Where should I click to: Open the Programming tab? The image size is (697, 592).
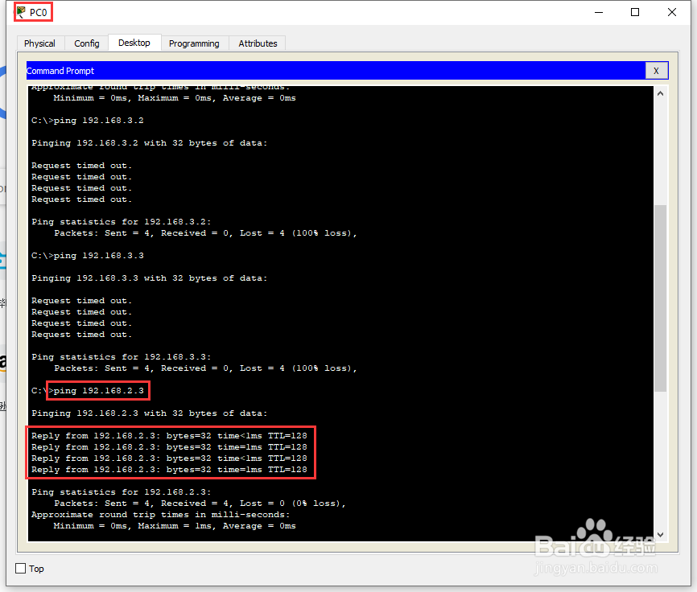(194, 43)
